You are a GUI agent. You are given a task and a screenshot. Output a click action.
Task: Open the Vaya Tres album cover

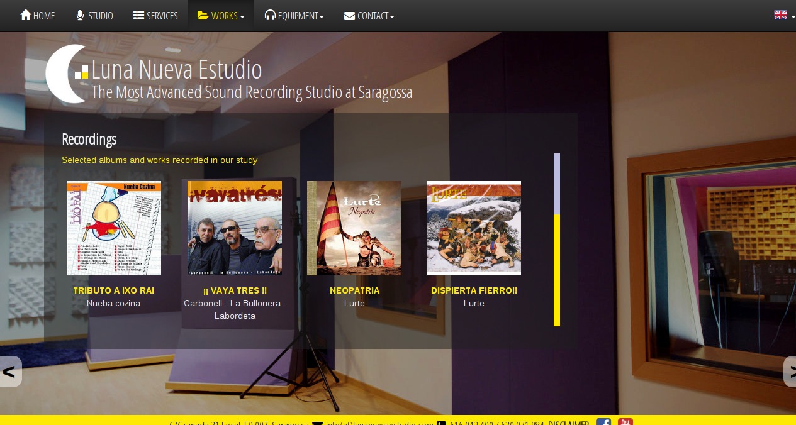[x=235, y=228]
